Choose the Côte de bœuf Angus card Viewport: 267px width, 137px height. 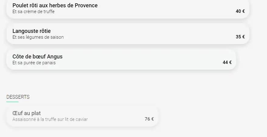pos(121,59)
